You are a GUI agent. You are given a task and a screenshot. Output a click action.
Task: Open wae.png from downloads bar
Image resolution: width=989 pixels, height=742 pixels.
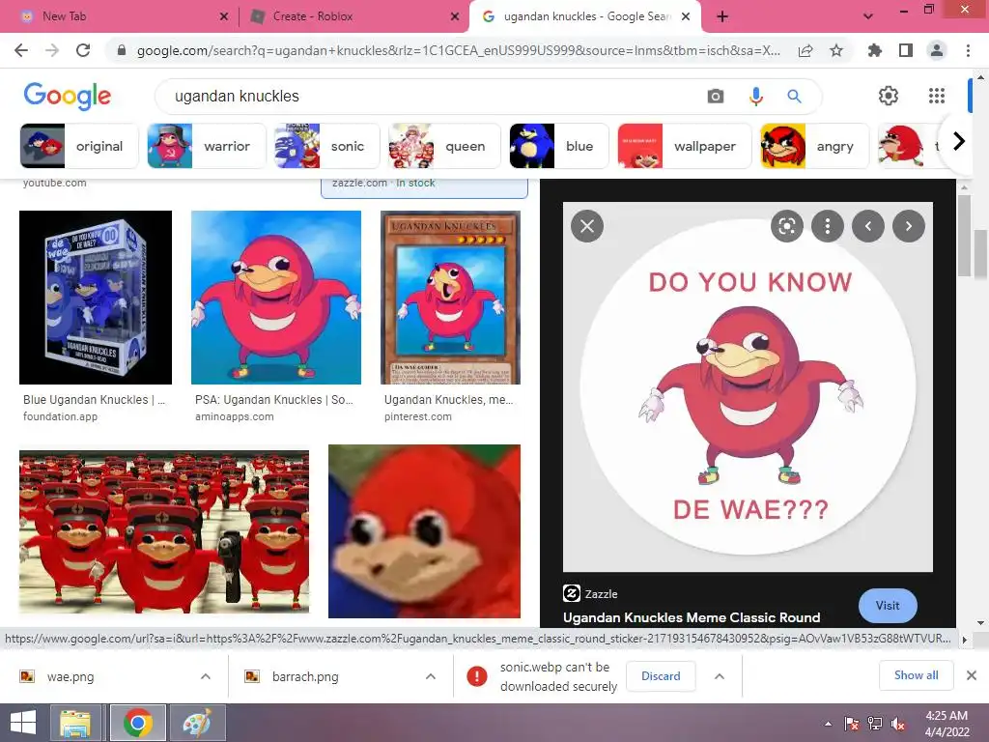(x=71, y=677)
